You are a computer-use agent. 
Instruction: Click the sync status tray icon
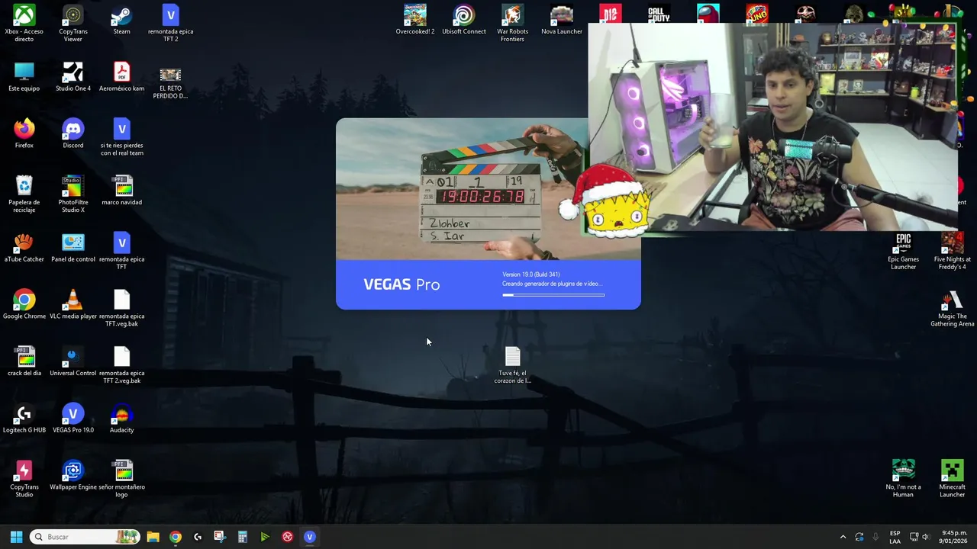pos(859,537)
